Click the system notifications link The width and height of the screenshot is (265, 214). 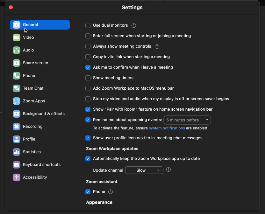[x=166, y=128]
